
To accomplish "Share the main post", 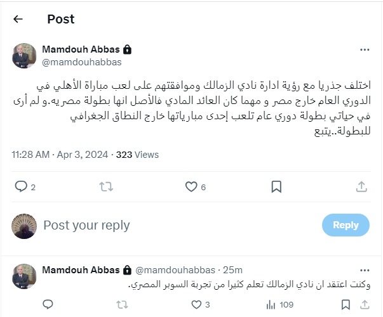I will (361, 186).
